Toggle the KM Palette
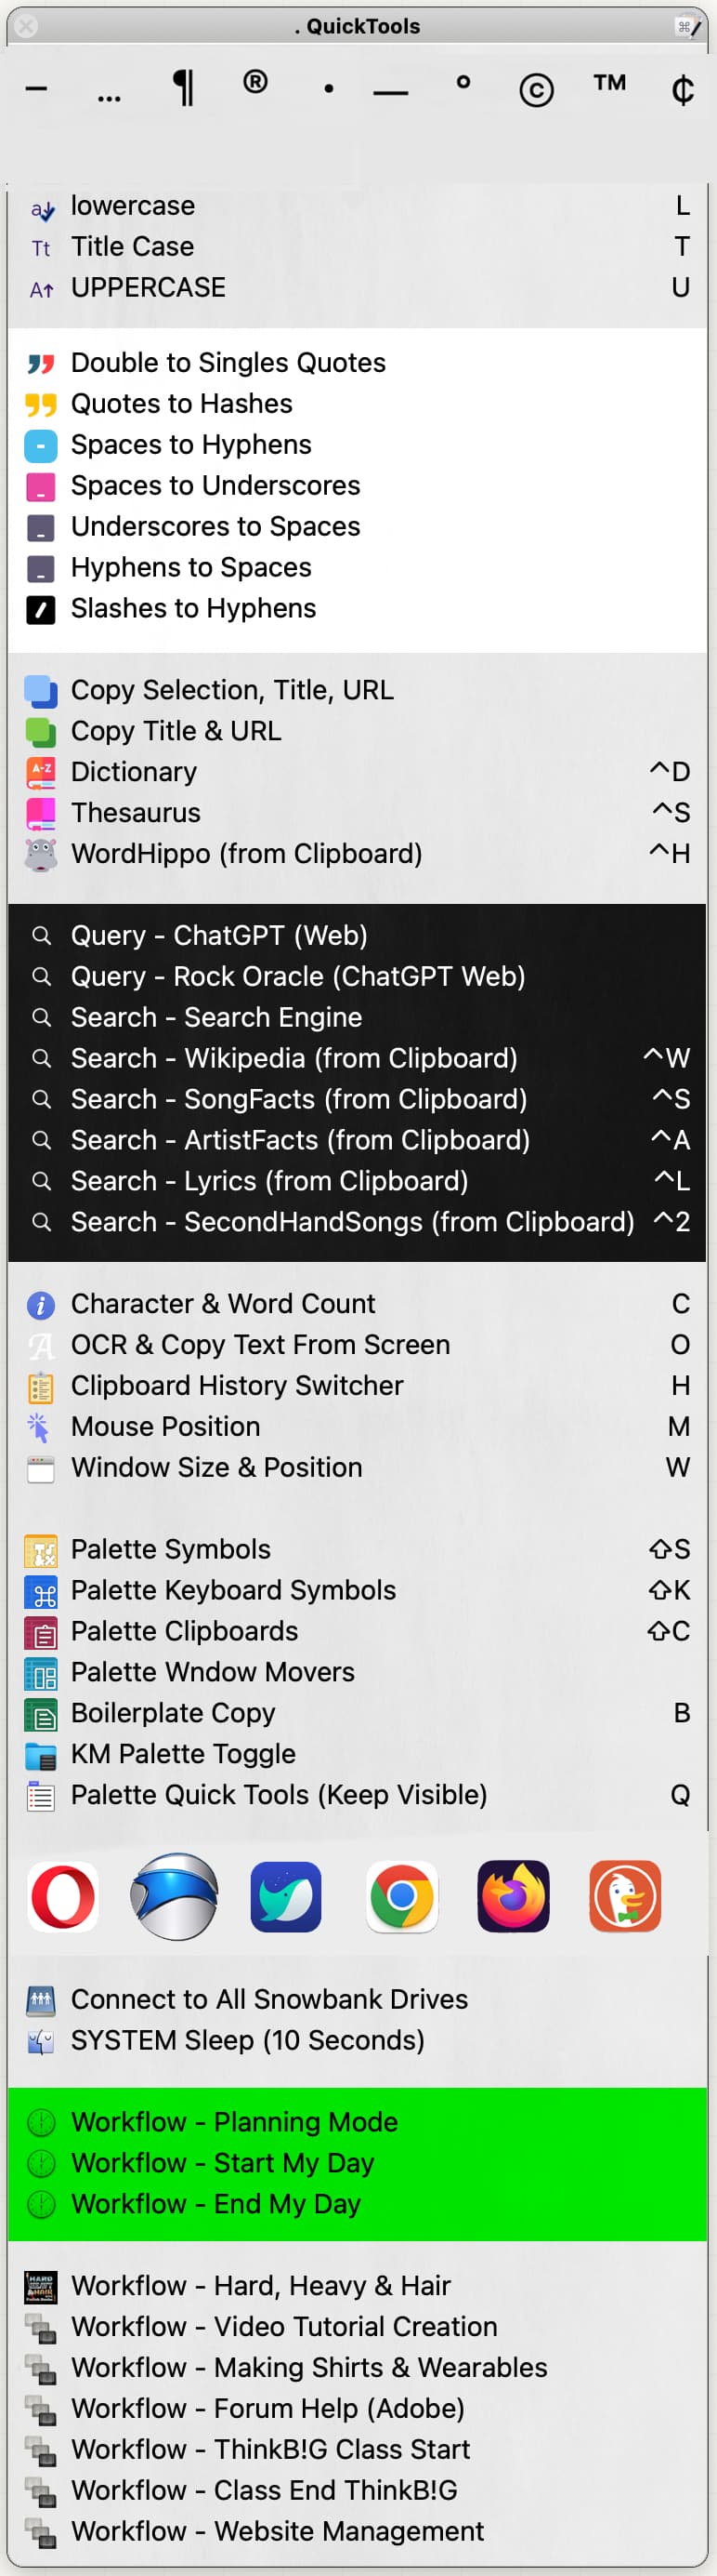The image size is (717, 2576). coord(183,1753)
